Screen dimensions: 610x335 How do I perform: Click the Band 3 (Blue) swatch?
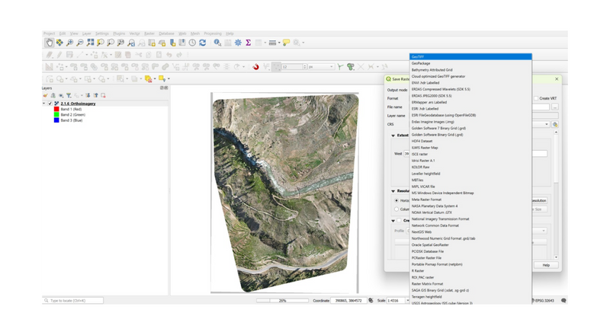click(56, 120)
